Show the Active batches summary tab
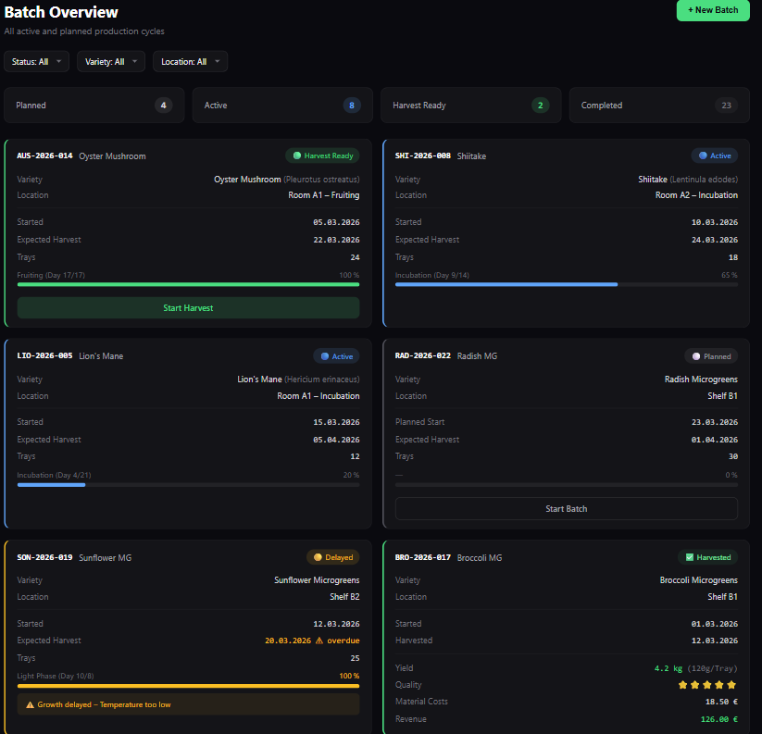The image size is (762, 734). (x=282, y=106)
